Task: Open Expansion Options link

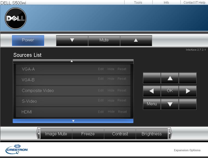Action: click(x=187, y=150)
